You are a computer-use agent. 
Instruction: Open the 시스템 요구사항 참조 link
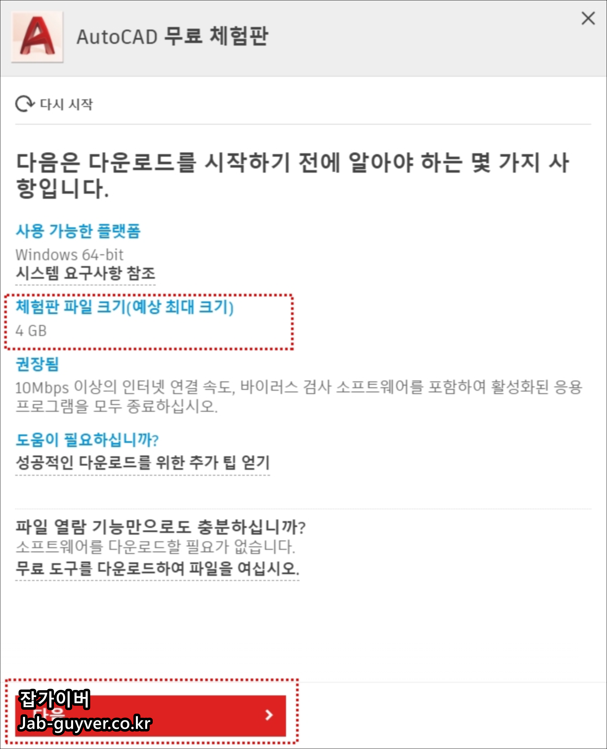click(85, 273)
